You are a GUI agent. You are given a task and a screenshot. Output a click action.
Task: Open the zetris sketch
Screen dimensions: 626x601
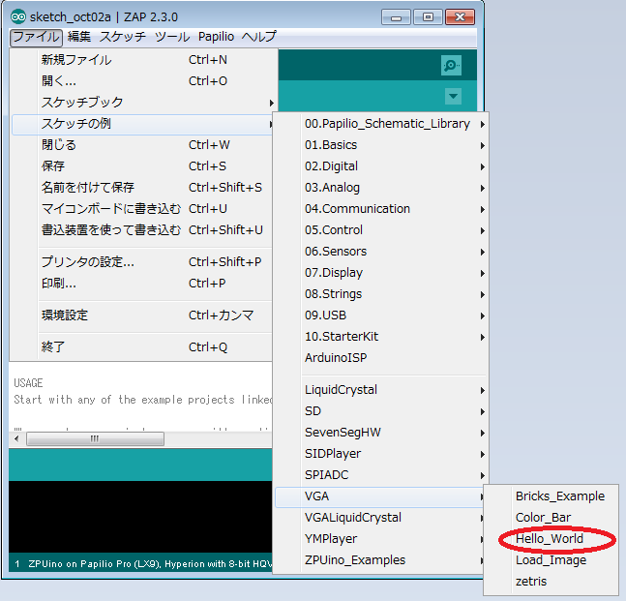(x=551, y=582)
